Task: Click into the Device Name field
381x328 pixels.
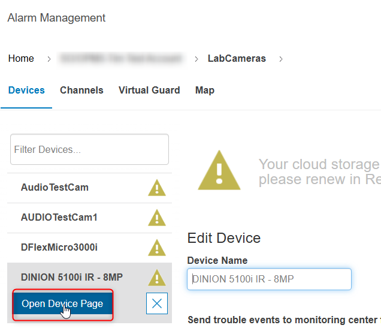Action: click(x=269, y=279)
